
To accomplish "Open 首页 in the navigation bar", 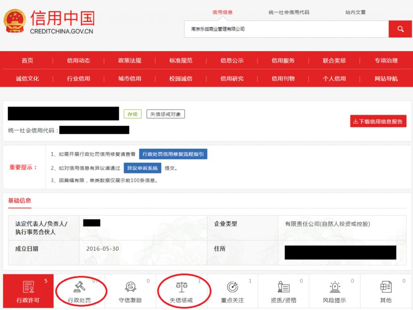I will point(27,60).
